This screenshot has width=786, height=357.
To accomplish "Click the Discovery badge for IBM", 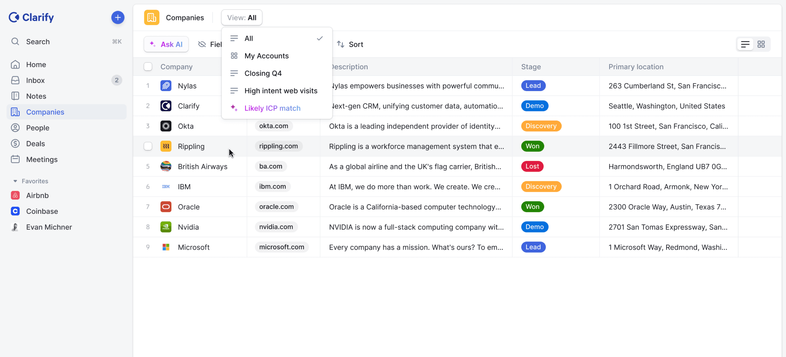I will click(x=541, y=186).
